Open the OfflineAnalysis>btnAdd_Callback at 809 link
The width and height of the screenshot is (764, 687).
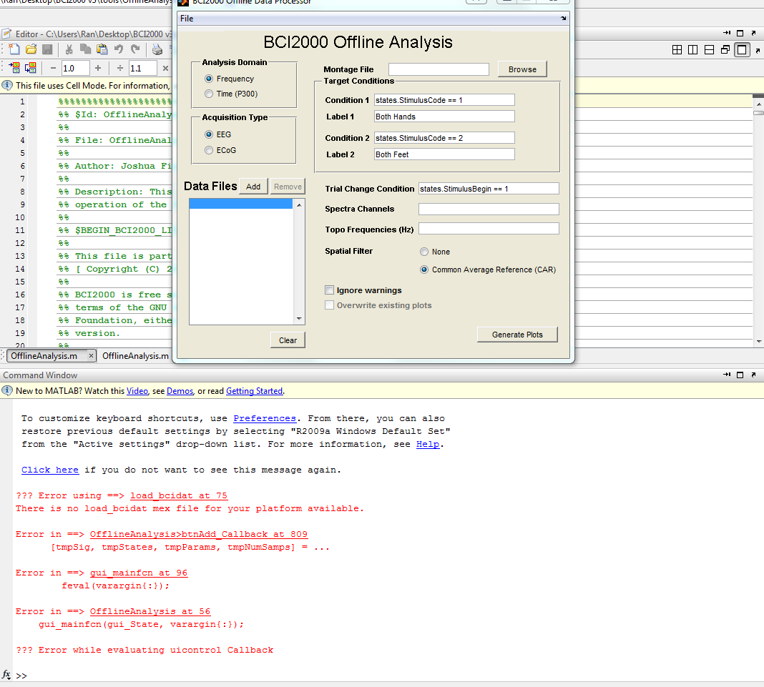point(198,534)
